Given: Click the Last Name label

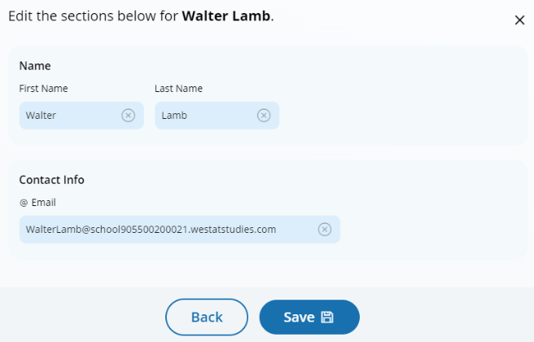Looking at the screenshot, I should [x=178, y=89].
